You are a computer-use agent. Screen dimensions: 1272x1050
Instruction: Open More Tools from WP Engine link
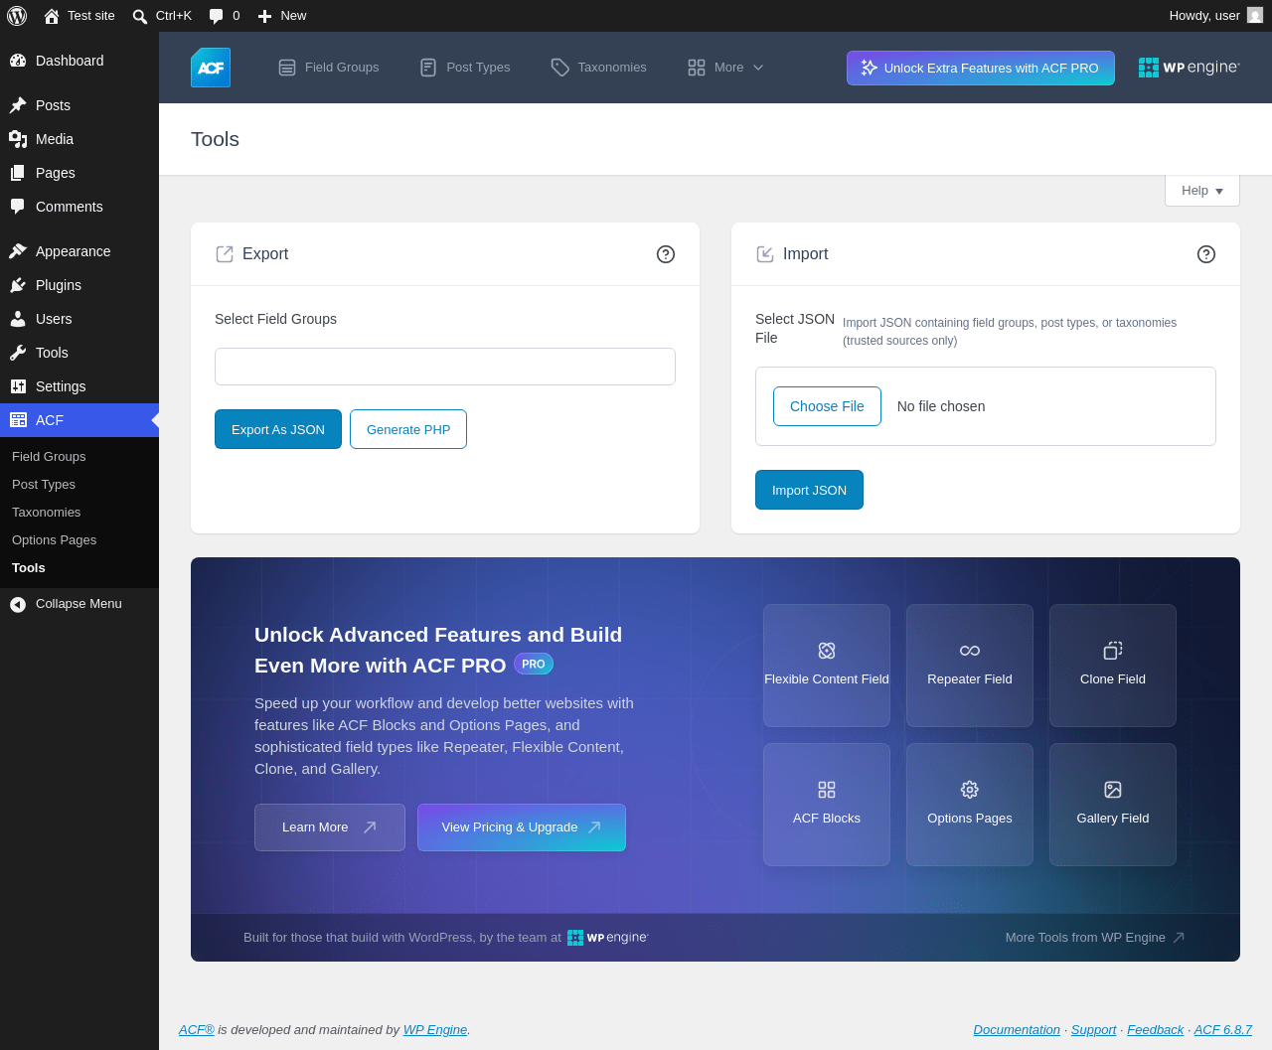1095,938
